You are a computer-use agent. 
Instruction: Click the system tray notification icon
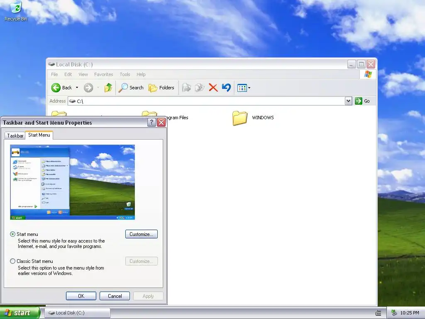(394, 313)
